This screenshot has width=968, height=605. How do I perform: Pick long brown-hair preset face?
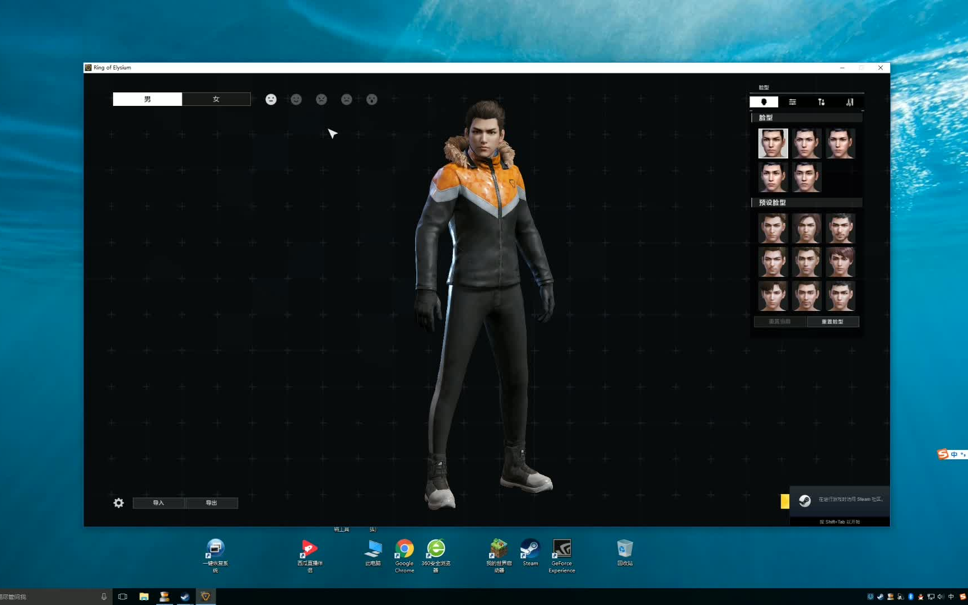click(x=807, y=228)
